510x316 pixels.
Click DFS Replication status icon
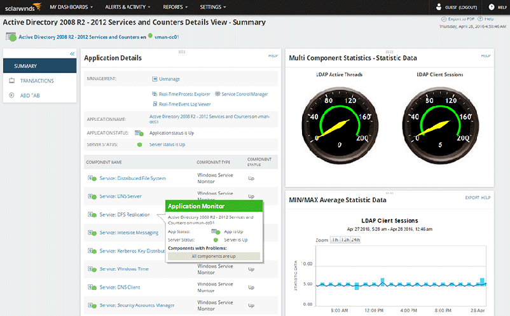point(92,214)
